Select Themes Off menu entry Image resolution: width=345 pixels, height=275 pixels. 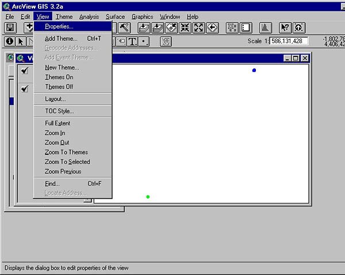(73, 87)
